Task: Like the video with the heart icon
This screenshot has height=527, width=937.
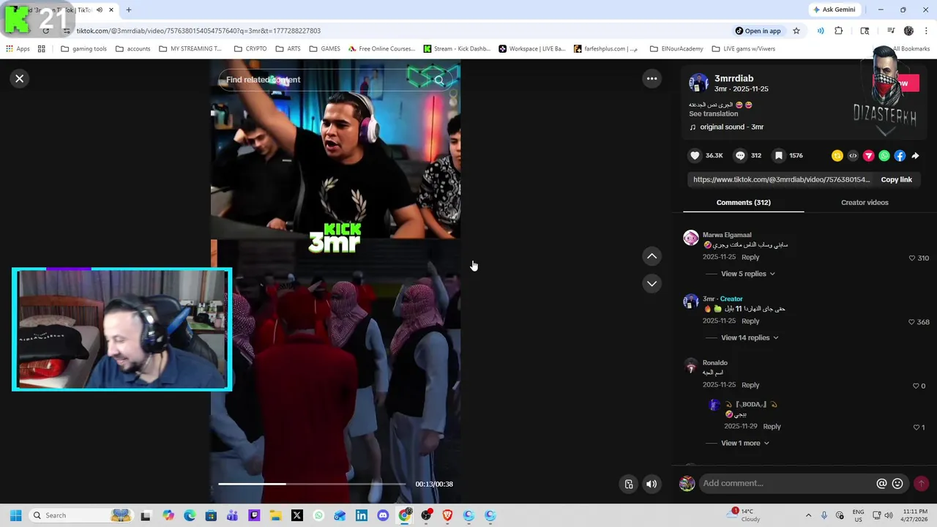Action: 695,155
